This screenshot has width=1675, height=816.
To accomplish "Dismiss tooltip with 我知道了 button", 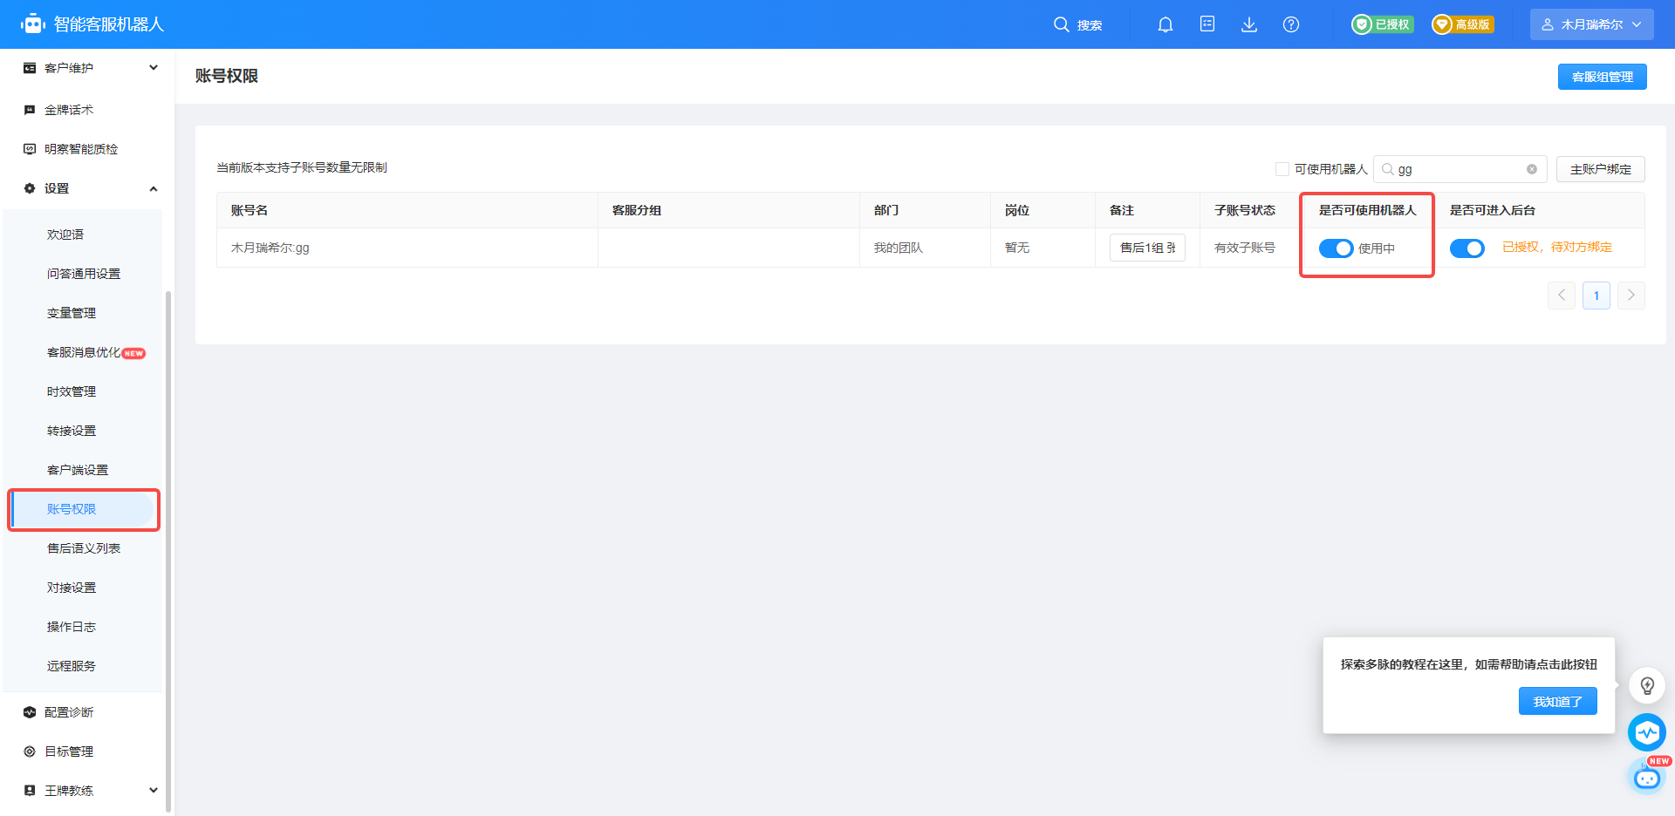I will tap(1557, 701).
